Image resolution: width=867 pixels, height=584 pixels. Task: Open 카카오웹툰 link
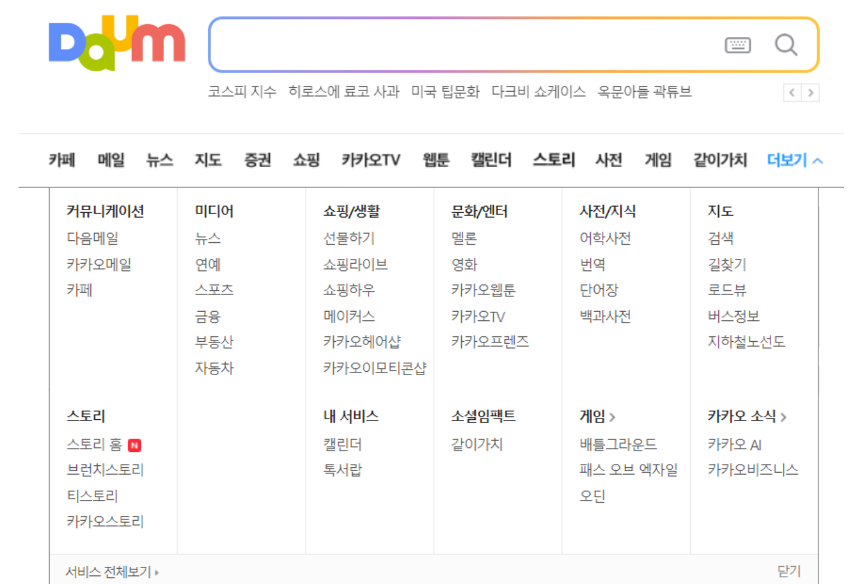click(483, 290)
